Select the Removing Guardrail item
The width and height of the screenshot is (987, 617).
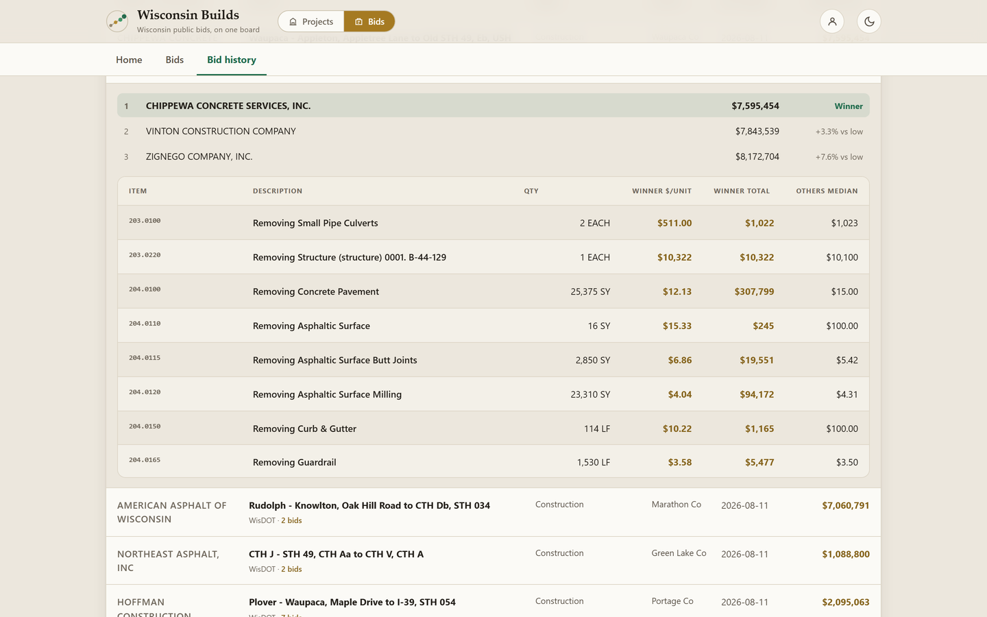[493, 461]
